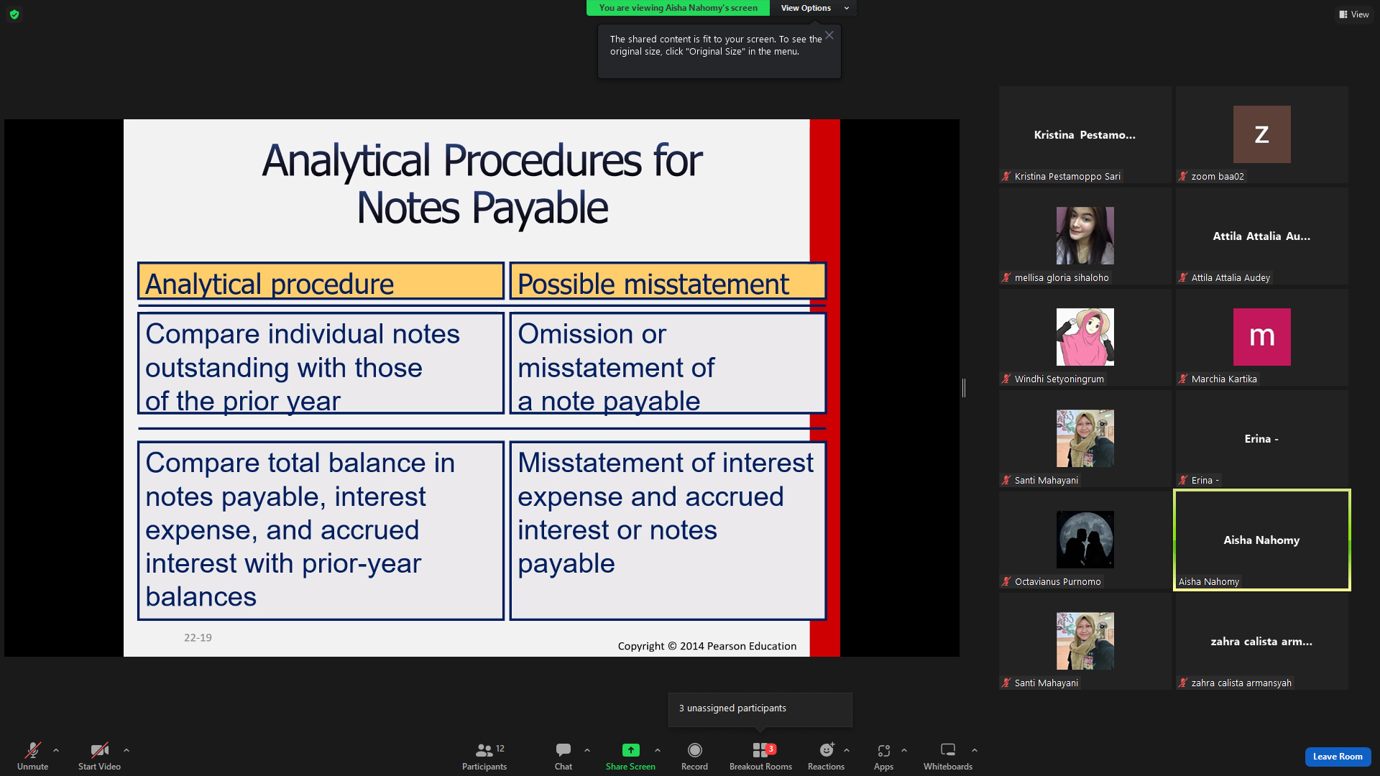Image resolution: width=1380 pixels, height=776 pixels.
Task: Open Breakout Rooms
Action: (x=760, y=756)
